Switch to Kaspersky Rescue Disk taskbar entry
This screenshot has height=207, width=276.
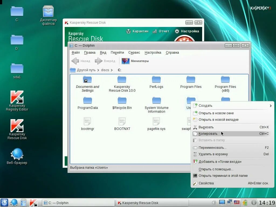coord(153,203)
